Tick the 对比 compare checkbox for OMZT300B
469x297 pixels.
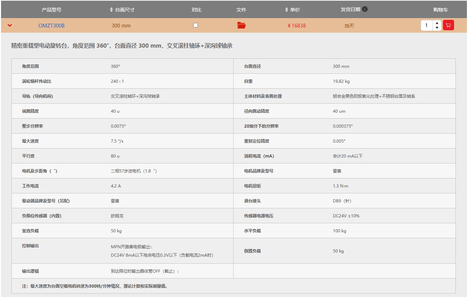195,25
